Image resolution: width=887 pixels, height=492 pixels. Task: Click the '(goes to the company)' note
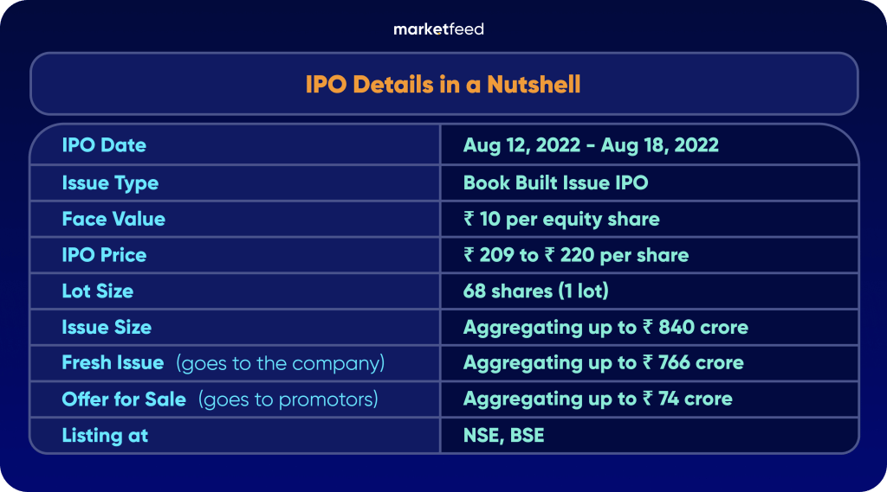click(x=280, y=363)
